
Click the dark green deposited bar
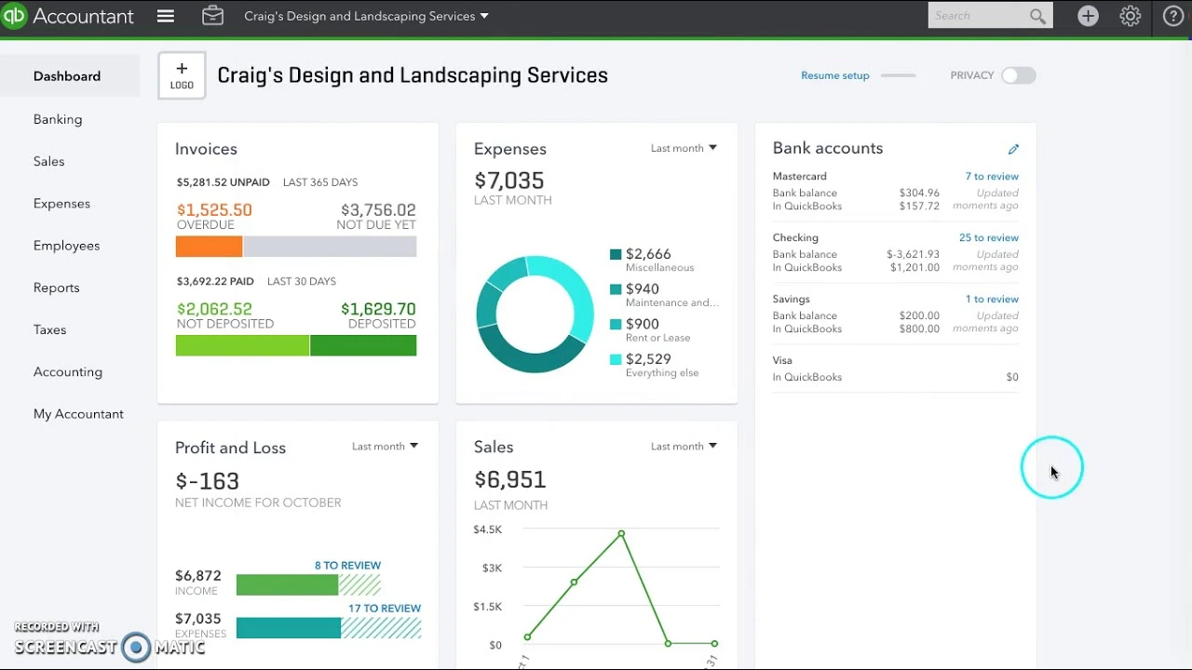(x=363, y=345)
